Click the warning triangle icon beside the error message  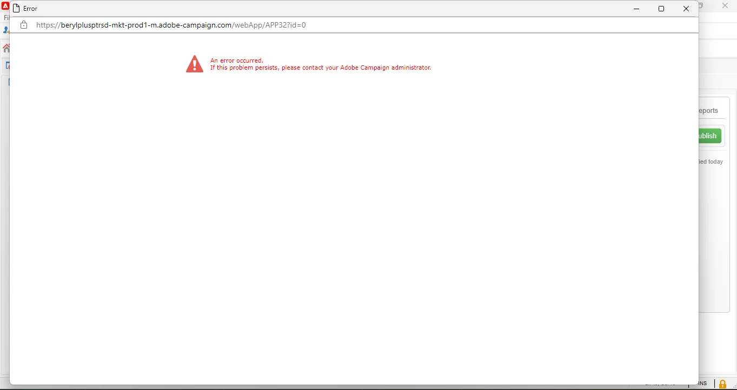pyautogui.click(x=195, y=64)
